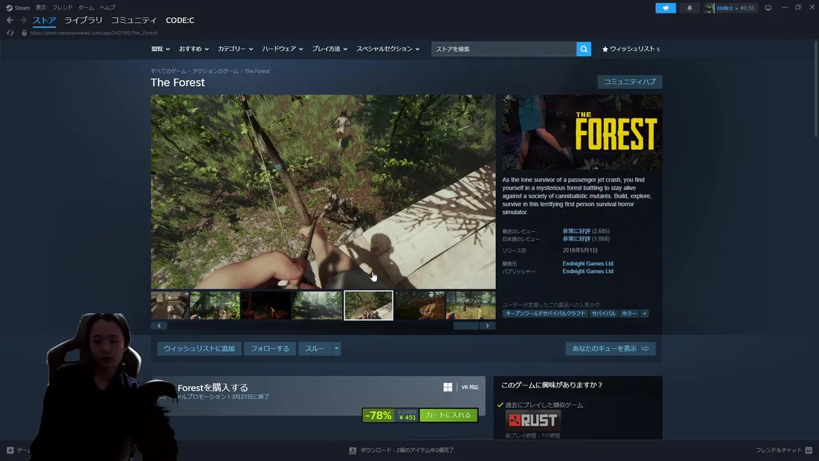Switch to the ストア tab
Image resolution: width=819 pixels, height=461 pixels.
pyautogui.click(x=45, y=20)
